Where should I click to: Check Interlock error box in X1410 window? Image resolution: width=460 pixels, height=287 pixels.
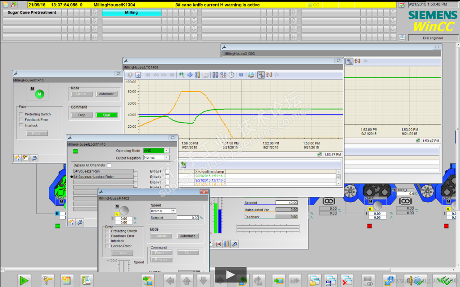(x=21, y=126)
